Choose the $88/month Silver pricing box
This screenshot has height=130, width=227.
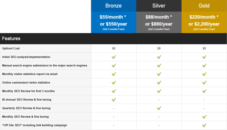[x=159, y=22]
